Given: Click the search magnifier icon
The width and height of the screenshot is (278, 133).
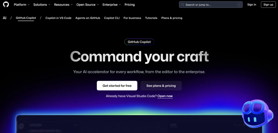Looking at the screenshot, I should pyautogui.click(x=183, y=5).
